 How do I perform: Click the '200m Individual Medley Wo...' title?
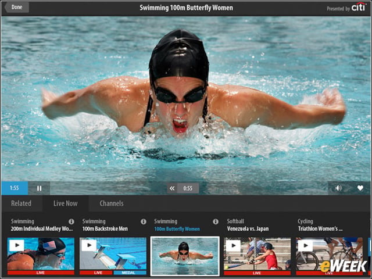click(41, 228)
